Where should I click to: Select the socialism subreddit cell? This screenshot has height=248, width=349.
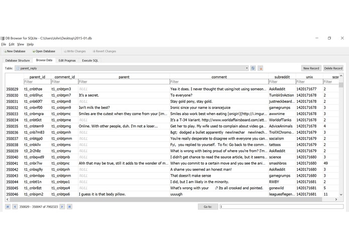coord(282,139)
